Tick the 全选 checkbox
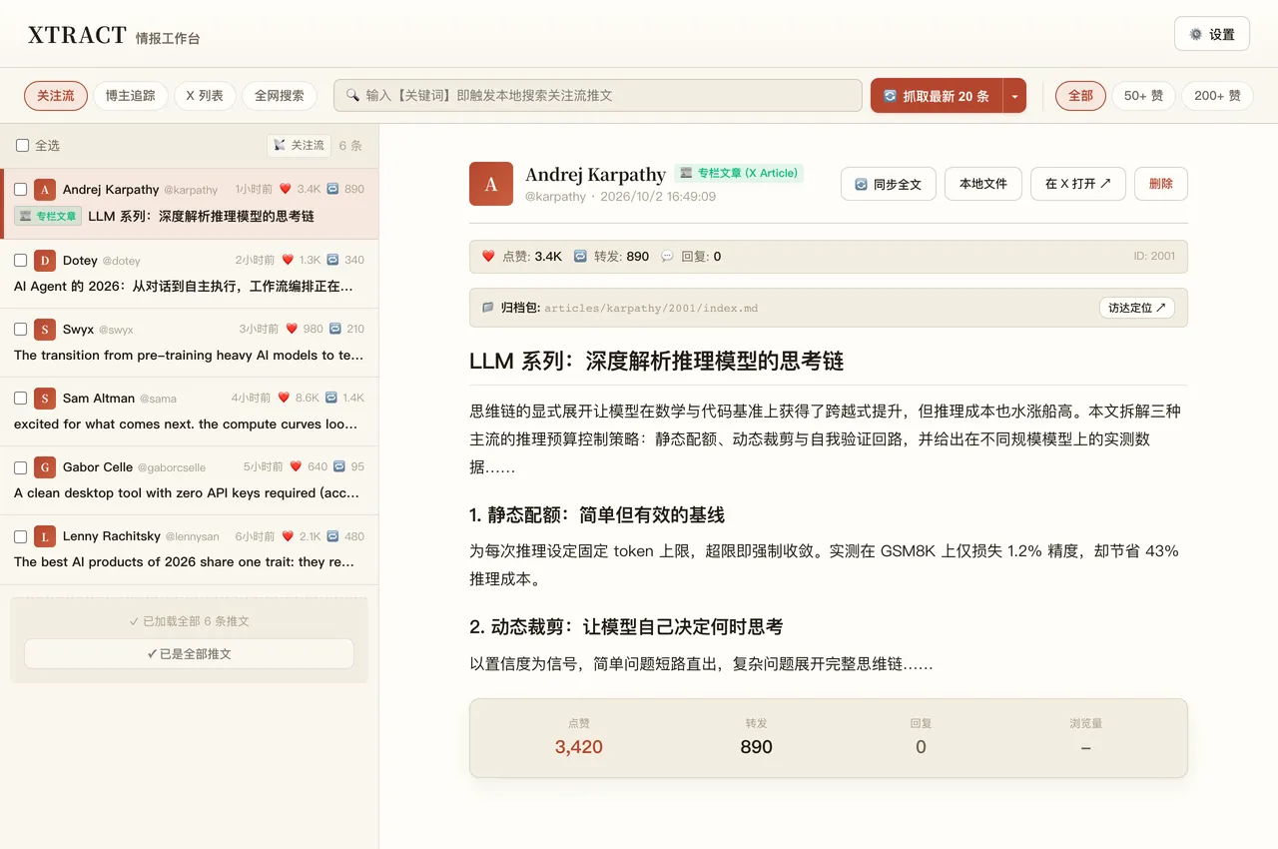The height and width of the screenshot is (849, 1278). coord(22,146)
